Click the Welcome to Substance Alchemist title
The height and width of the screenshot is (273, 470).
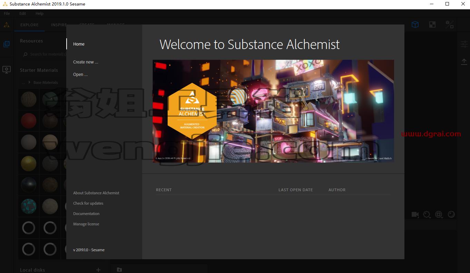[x=249, y=45]
